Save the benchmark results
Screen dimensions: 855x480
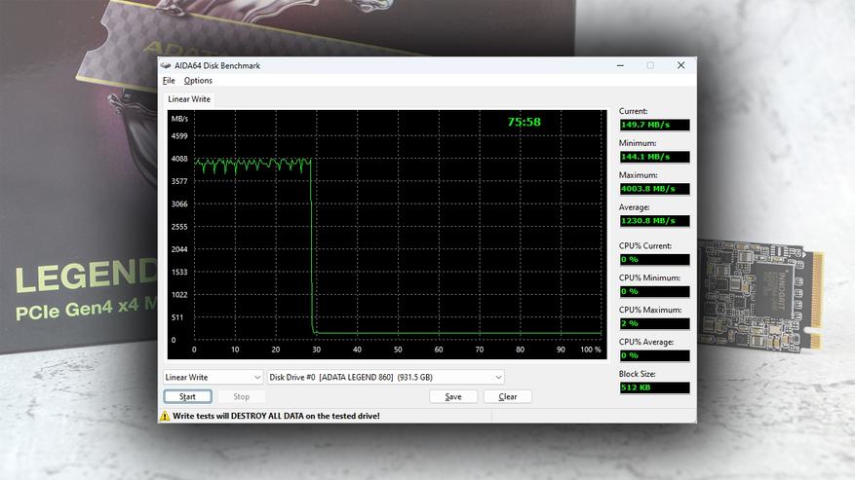click(453, 396)
